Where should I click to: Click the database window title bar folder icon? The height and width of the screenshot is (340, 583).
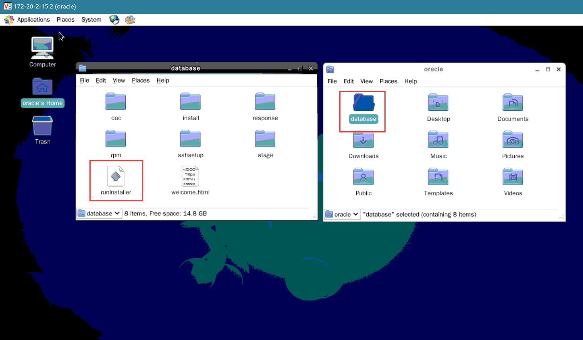(x=82, y=68)
